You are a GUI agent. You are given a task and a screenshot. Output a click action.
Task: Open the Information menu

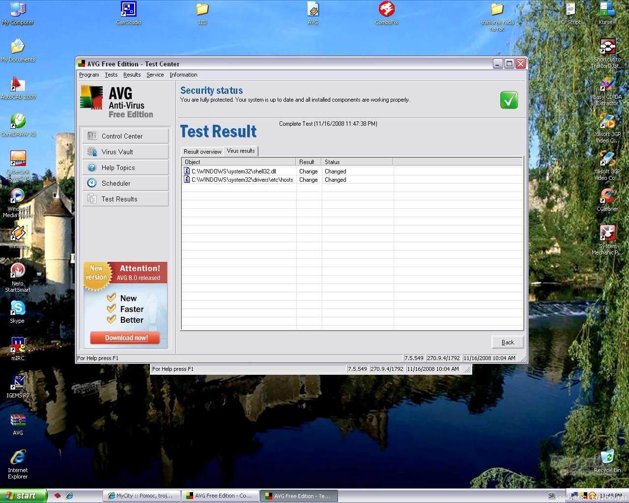(183, 75)
